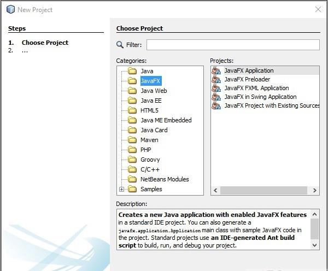Click the Projects horizontal scrollbar thumb
Screen dimensions: 328x271
point(263,190)
